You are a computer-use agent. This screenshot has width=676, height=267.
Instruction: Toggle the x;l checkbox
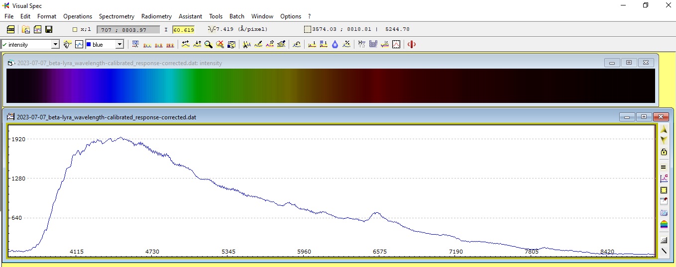pos(75,29)
